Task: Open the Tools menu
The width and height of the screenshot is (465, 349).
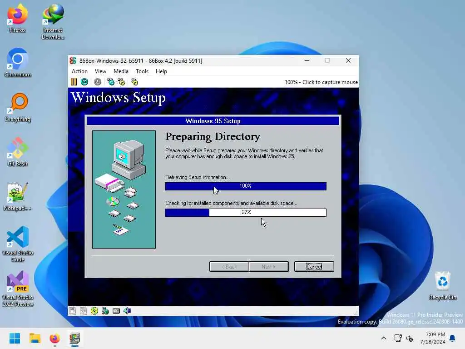Action: point(142,71)
